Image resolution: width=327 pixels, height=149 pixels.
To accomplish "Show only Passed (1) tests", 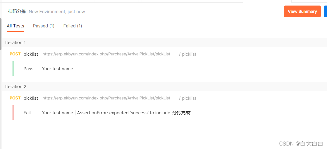I will pyautogui.click(x=44, y=26).
